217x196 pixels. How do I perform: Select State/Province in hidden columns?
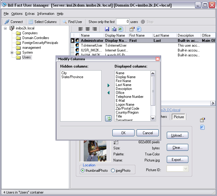pos(72,77)
